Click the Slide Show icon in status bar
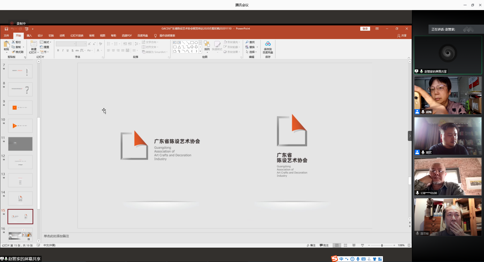Screen dimensions: 484x262 [362, 245]
